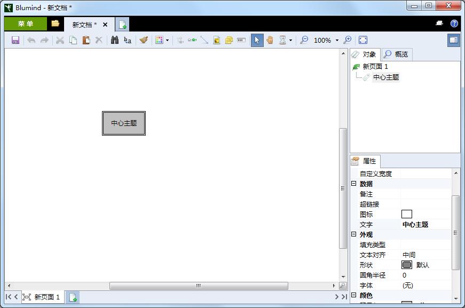465x308 pixels.
Task: Click the Paste icon in the toolbar
Action: pos(86,40)
